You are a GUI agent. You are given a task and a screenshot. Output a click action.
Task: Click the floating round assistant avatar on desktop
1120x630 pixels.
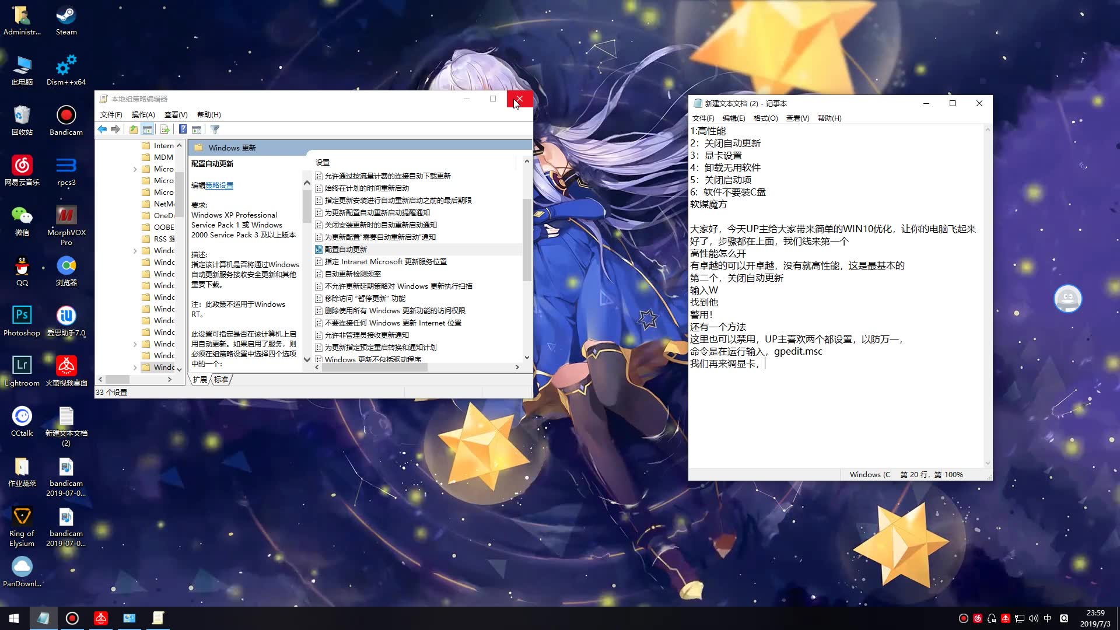1068,299
